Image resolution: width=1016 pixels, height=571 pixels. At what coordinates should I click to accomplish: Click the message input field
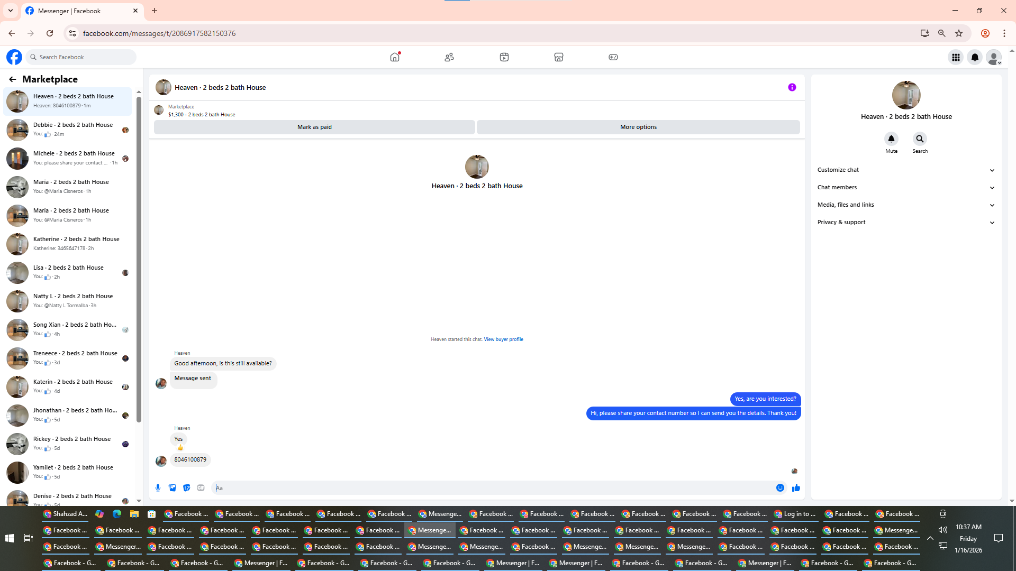point(492,488)
